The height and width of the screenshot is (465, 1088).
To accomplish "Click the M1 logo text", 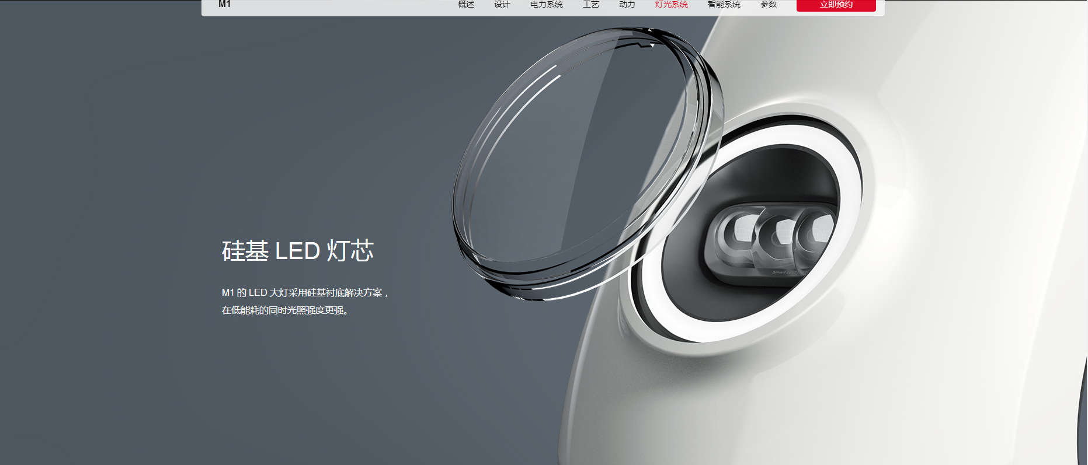I will (x=225, y=4).
